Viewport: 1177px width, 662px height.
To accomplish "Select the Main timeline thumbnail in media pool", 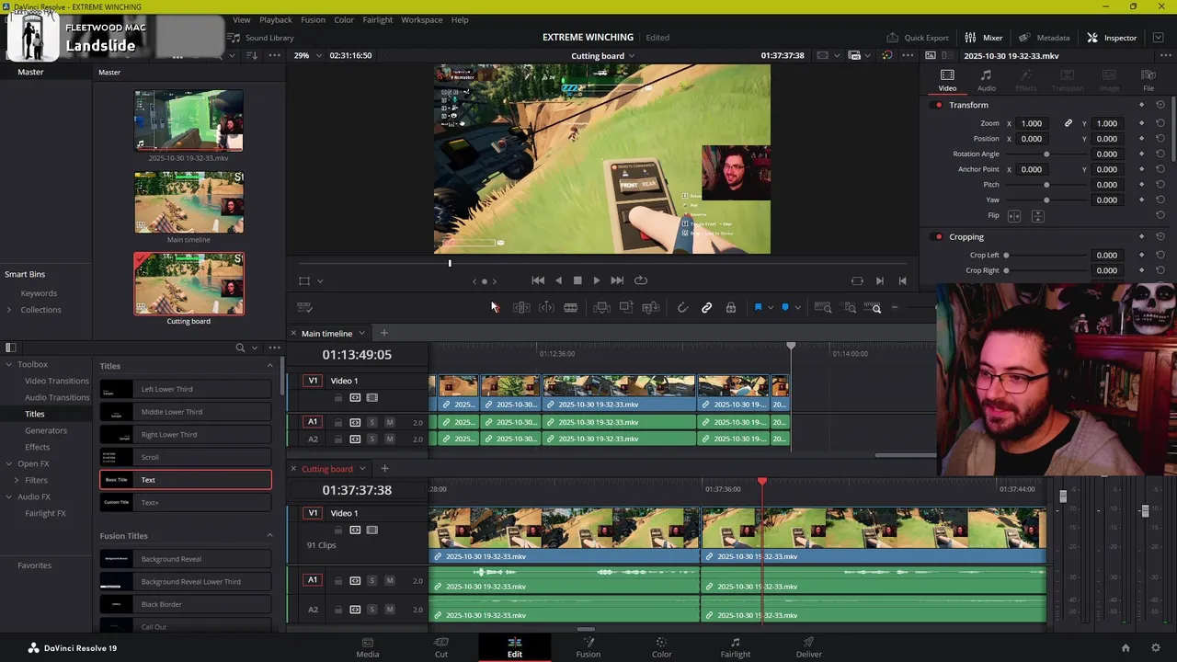I will click(x=189, y=202).
